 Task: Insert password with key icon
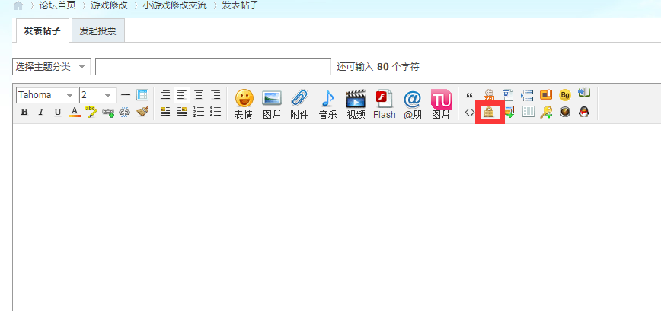(x=546, y=112)
